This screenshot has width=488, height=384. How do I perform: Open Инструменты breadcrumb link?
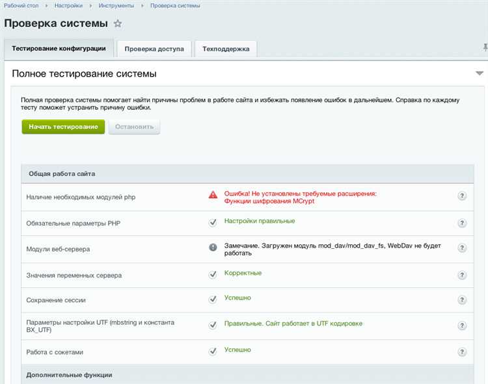pos(116,6)
